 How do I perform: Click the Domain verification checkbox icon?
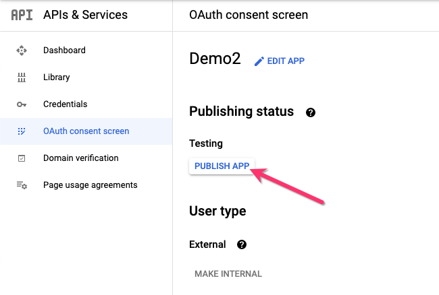click(22, 158)
